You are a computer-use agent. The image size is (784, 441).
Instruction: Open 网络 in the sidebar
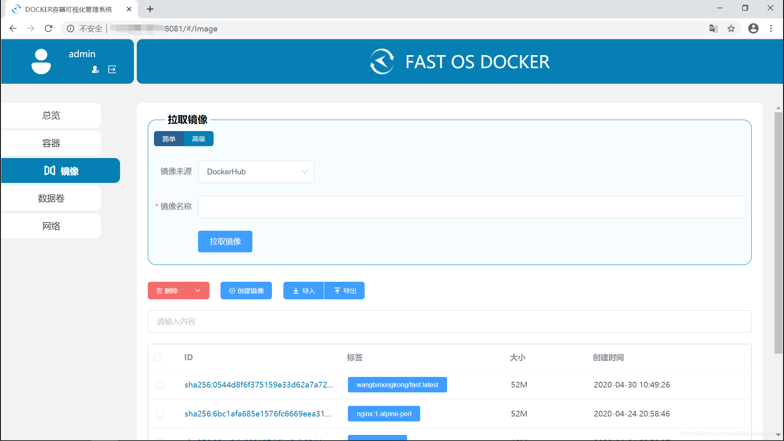51,226
